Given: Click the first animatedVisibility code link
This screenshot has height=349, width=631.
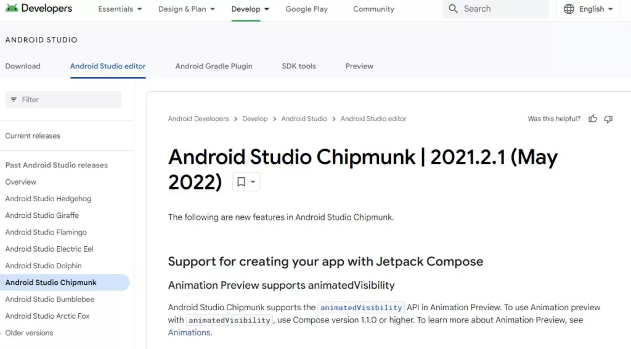Looking at the screenshot, I should click(x=361, y=308).
